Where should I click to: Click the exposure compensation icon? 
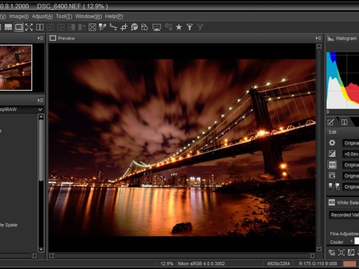[x=332, y=154]
